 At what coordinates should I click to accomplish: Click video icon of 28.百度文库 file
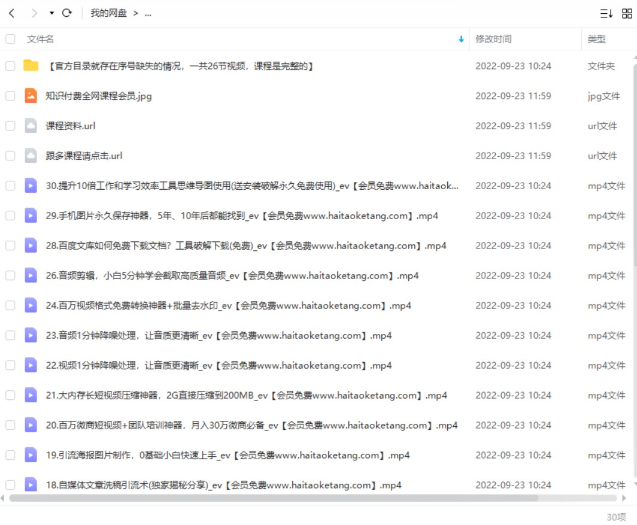click(31, 245)
